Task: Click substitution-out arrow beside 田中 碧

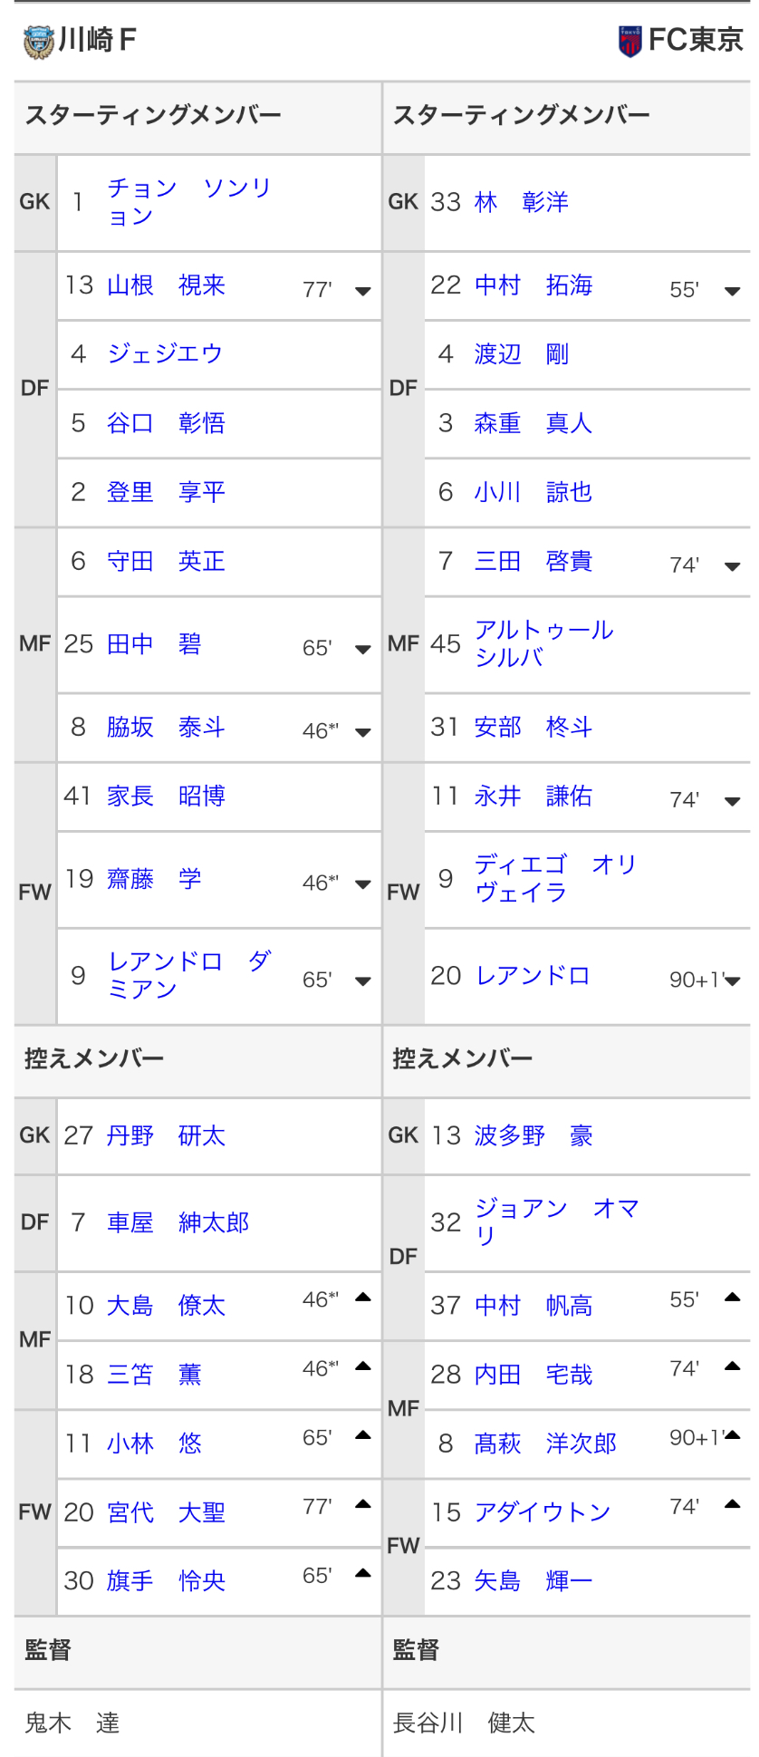Action: (363, 649)
